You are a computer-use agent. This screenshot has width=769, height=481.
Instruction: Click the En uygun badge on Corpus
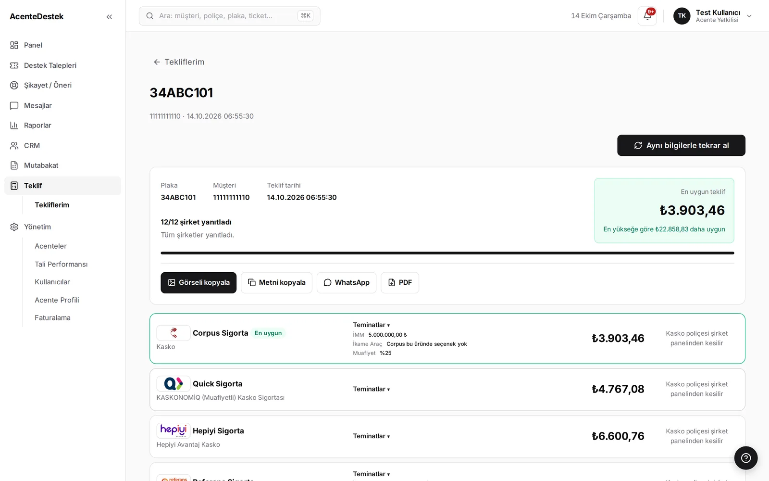tap(268, 333)
